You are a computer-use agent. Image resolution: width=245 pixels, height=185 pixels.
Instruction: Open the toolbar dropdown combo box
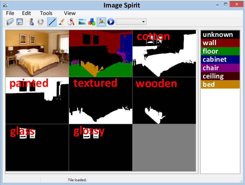pyautogui.click(x=131, y=22)
